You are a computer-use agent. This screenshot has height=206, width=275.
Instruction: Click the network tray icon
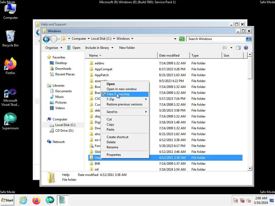(242, 200)
